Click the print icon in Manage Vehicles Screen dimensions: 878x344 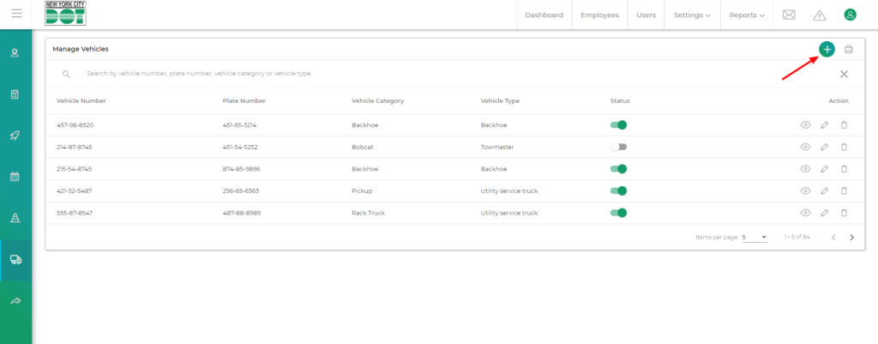click(x=848, y=50)
